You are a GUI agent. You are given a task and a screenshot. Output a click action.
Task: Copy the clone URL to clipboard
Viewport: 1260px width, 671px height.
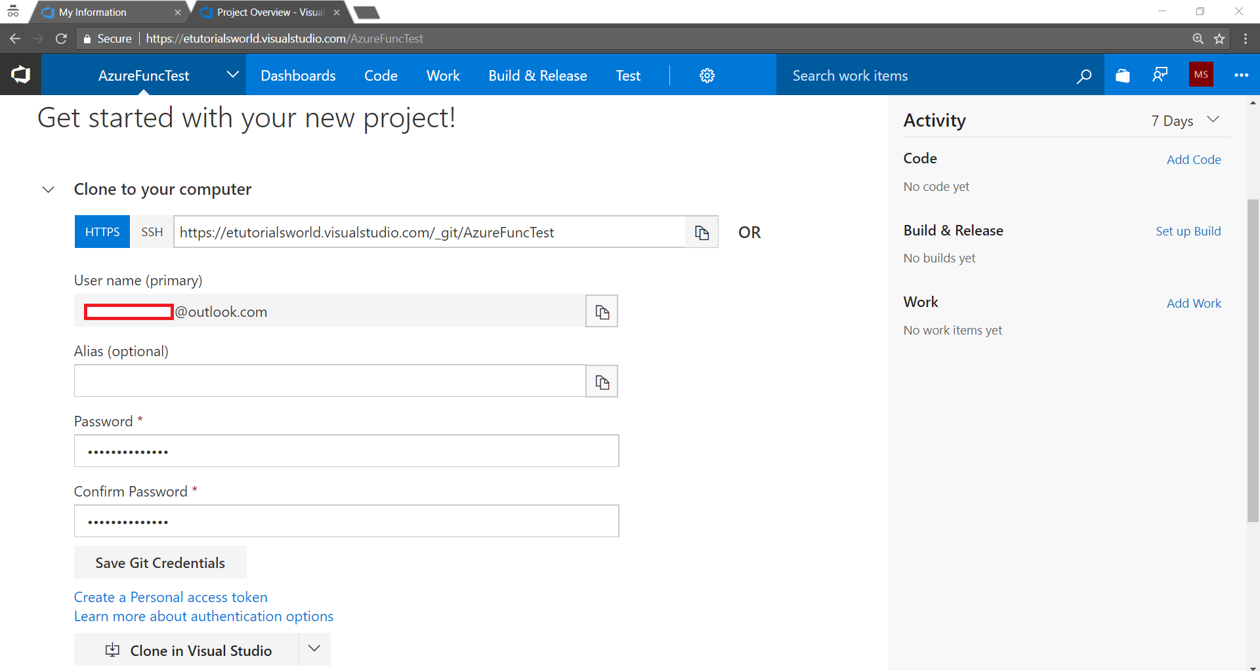click(x=702, y=232)
